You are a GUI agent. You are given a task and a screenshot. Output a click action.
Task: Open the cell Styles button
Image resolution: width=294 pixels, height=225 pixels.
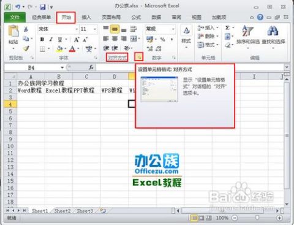[186, 37]
